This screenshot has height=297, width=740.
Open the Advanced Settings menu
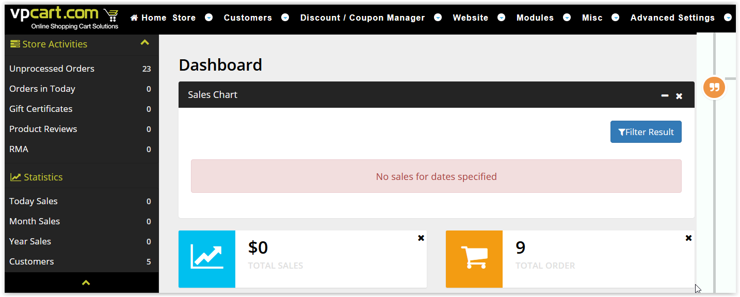[672, 18]
